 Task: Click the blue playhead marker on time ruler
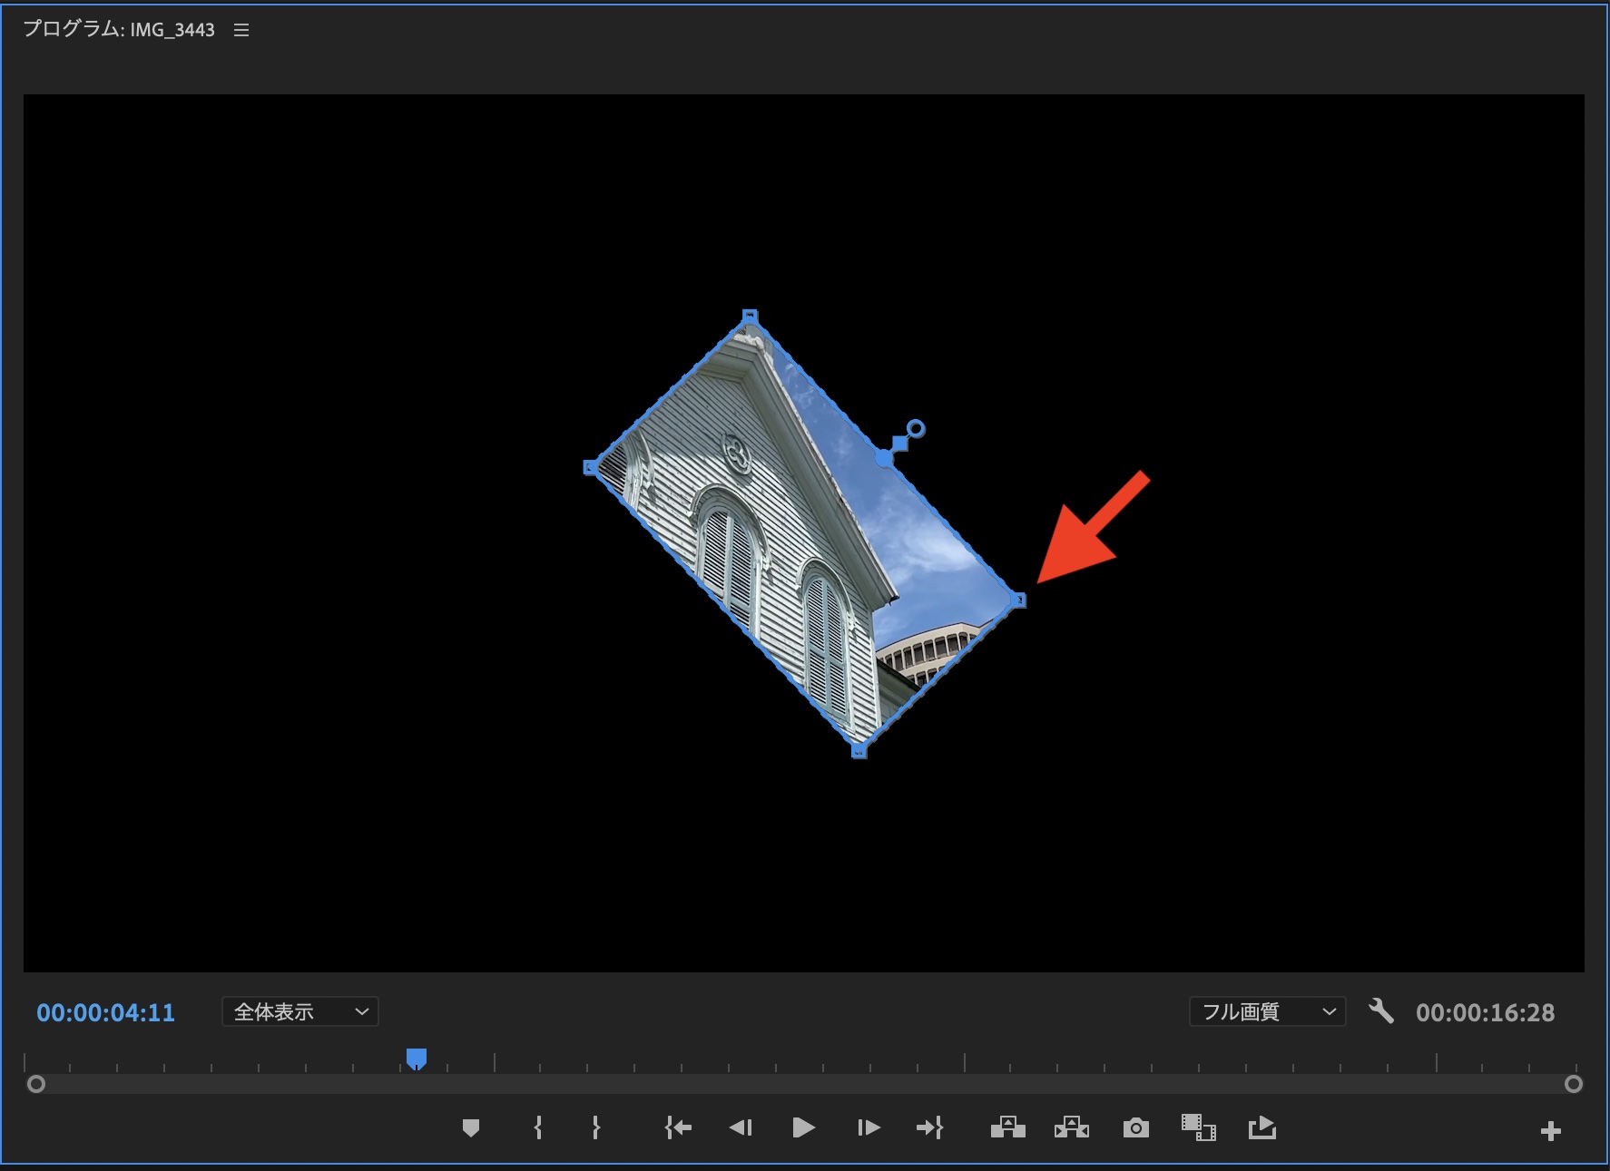[417, 1059]
